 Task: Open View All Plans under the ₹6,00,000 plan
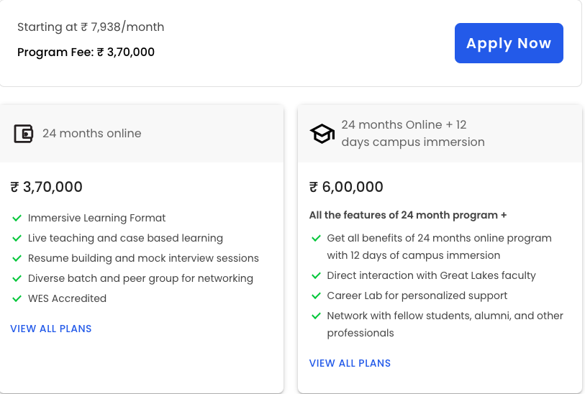350,363
